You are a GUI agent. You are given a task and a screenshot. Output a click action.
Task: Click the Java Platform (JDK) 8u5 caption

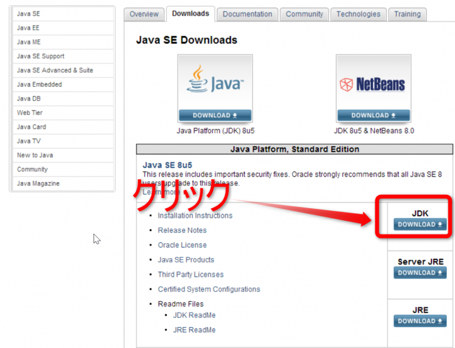[215, 131]
